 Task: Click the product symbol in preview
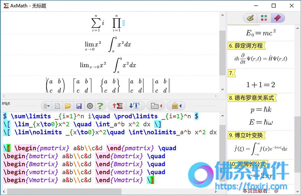click(116, 23)
